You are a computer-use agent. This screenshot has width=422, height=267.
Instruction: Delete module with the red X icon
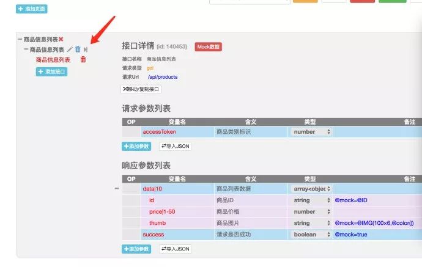point(61,39)
